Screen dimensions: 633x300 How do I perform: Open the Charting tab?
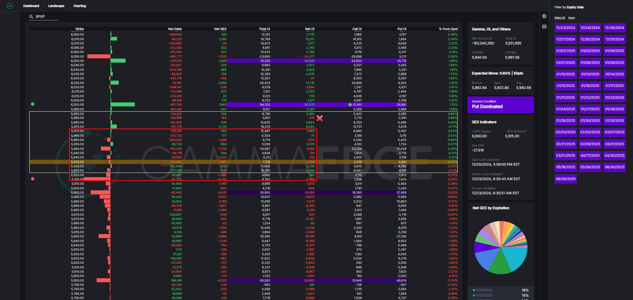coord(79,6)
